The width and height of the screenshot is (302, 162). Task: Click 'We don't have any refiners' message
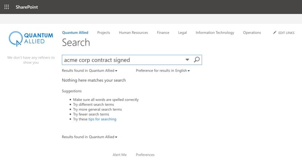click(31, 60)
